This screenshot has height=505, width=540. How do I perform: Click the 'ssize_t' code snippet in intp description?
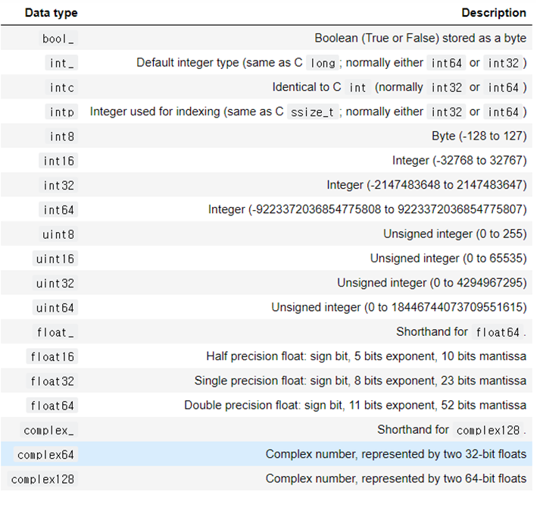tap(313, 112)
